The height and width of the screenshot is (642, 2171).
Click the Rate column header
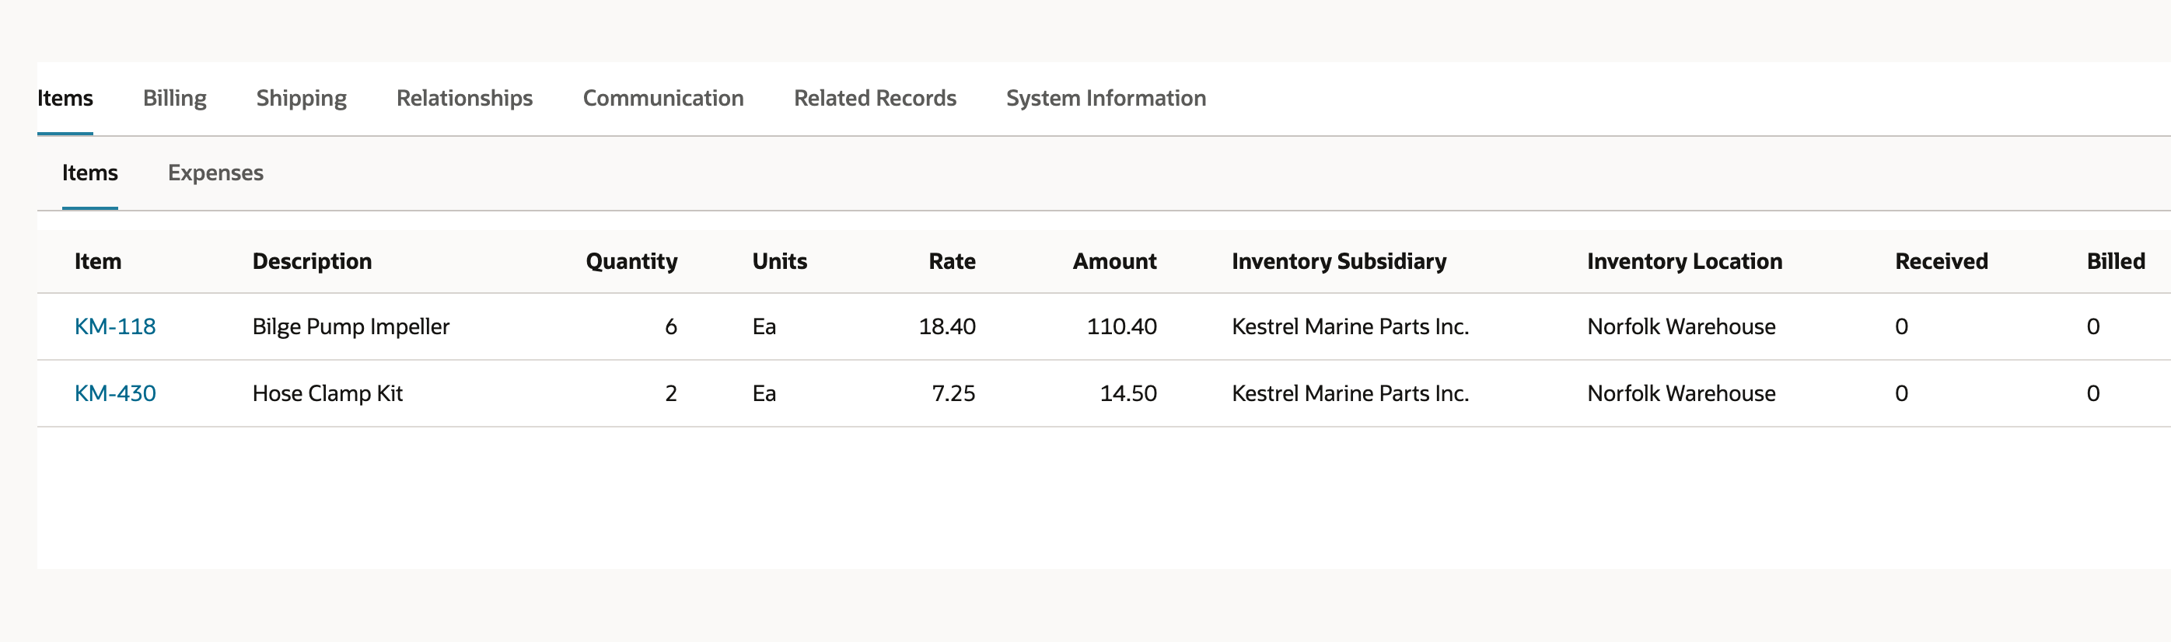pos(953,261)
